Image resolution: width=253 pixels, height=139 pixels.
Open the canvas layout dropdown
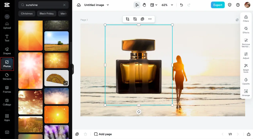[154, 5]
